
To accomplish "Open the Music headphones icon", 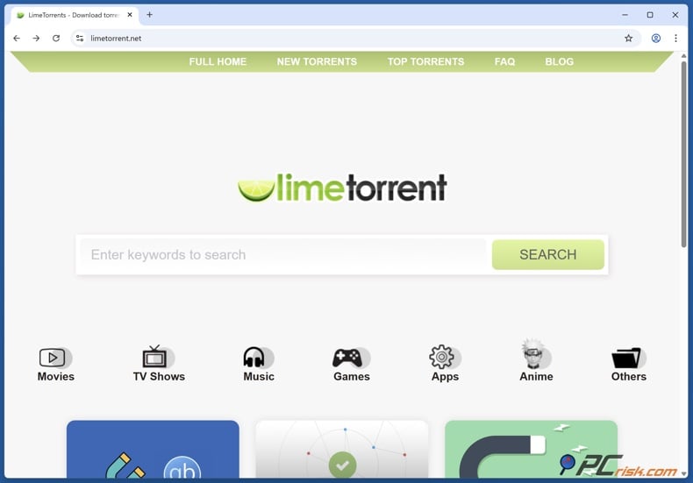I will pos(259,357).
